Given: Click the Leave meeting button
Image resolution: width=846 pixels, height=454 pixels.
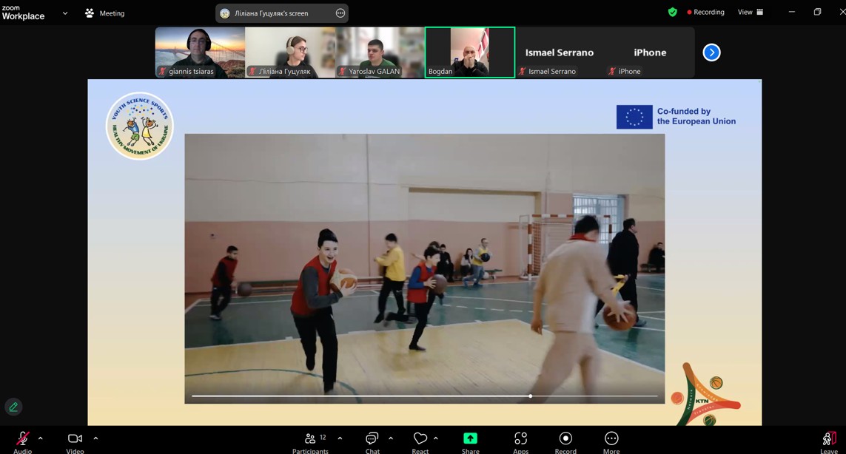Looking at the screenshot, I should click(x=828, y=441).
